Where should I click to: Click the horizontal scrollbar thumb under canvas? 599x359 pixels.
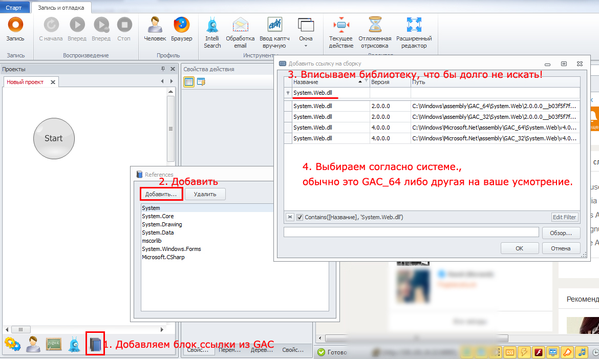pos(21,330)
